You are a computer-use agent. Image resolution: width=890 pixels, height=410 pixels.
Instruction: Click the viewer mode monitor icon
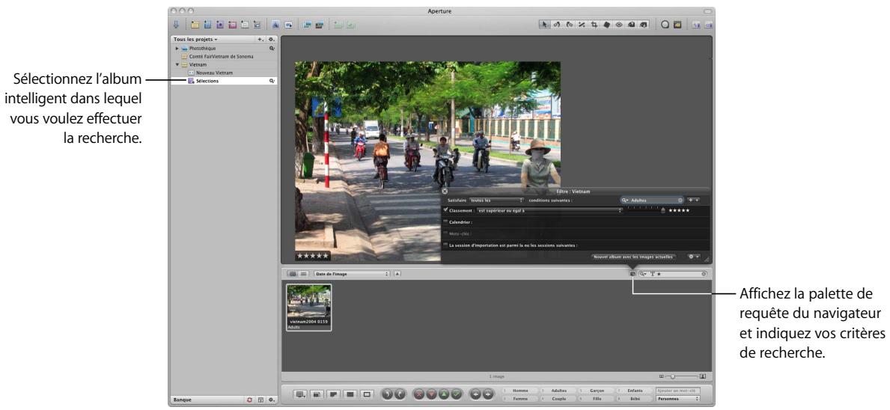pyautogui.click(x=301, y=394)
